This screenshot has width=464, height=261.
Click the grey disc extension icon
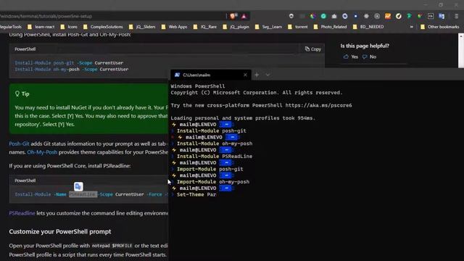[x=377, y=16]
